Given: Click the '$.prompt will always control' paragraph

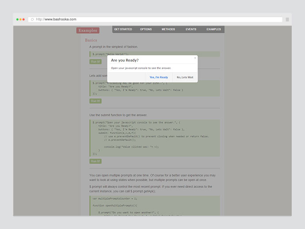Looking at the screenshot, I should click(151, 189).
